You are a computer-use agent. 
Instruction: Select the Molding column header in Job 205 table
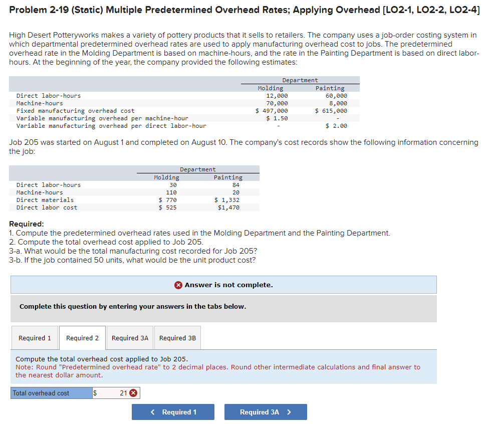click(x=166, y=177)
